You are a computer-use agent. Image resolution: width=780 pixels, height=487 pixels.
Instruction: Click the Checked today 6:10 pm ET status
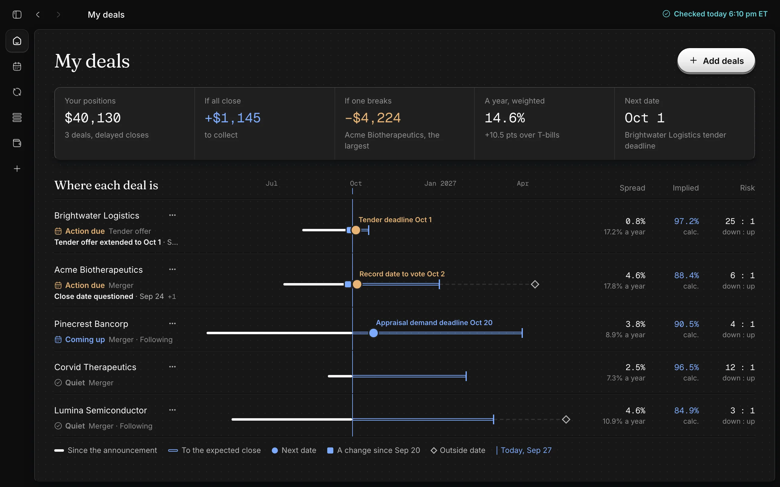click(x=715, y=14)
